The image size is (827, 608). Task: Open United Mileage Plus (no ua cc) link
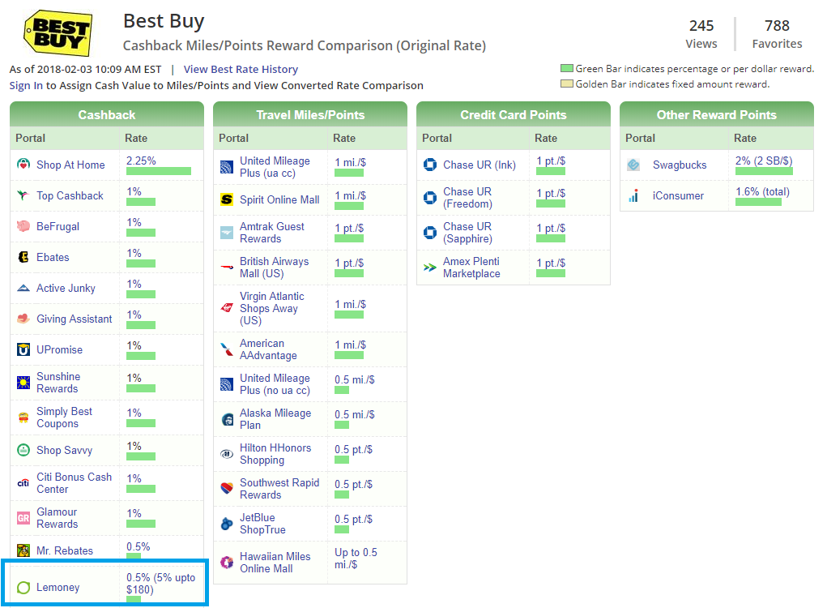275,384
